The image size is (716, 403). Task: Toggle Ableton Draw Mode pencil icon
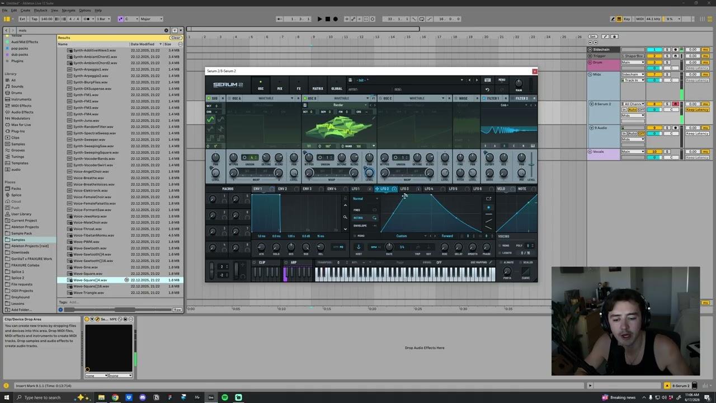pyautogui.click(x=612, y=19)
